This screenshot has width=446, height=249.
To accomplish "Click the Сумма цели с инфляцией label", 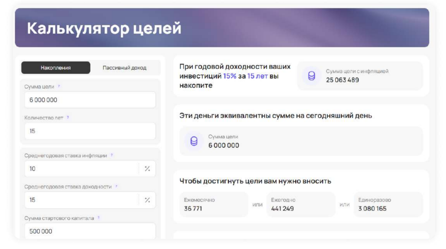I will coord(357,71).
